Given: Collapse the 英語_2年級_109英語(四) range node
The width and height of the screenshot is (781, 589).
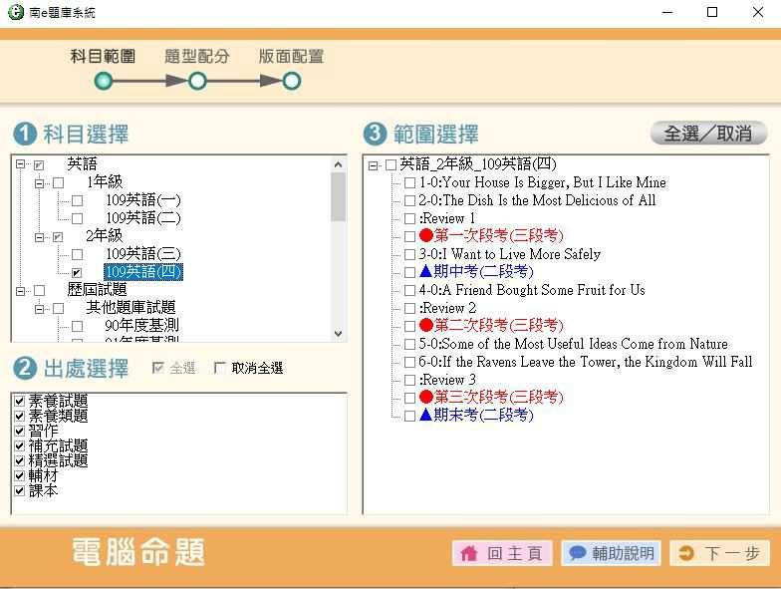Looking at the screenshot, I should (x=373, y=165).
